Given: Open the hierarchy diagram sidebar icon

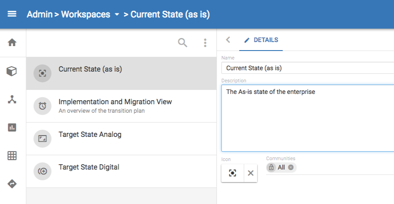Looking at the screenshot, I should (12, 99).
